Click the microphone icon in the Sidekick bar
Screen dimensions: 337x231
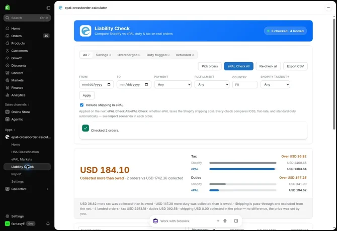point(225,221)
